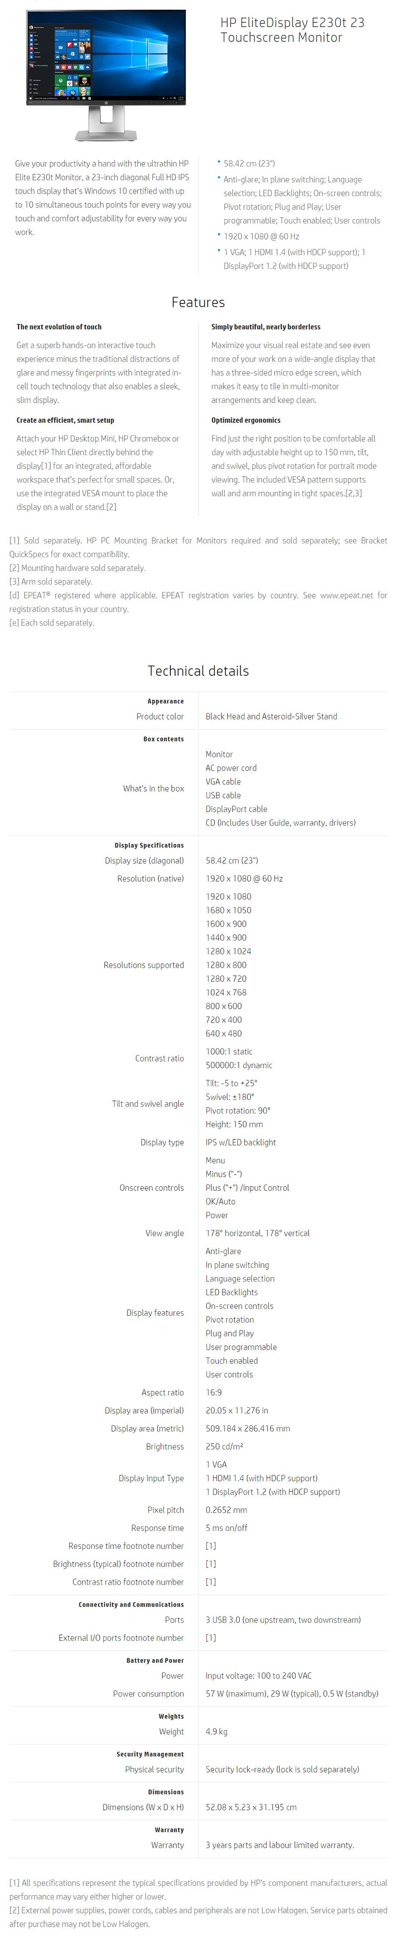Click the Box contents section label

[x=163, y=739]
